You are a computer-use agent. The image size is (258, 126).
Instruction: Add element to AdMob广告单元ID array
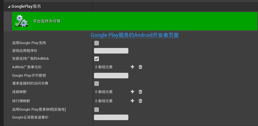pos(132,67)
